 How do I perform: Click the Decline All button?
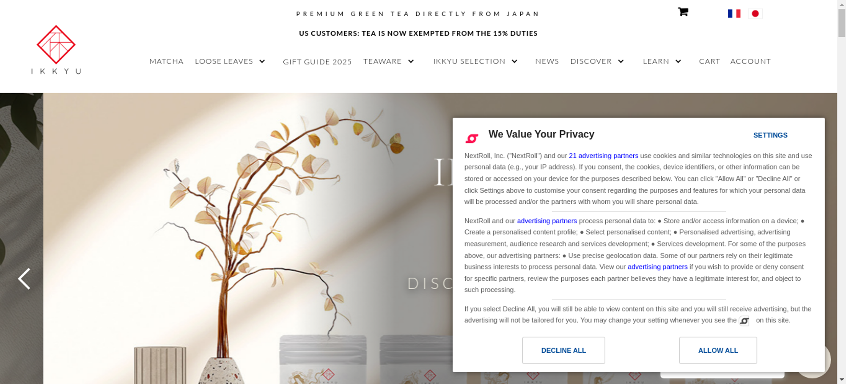563,350
